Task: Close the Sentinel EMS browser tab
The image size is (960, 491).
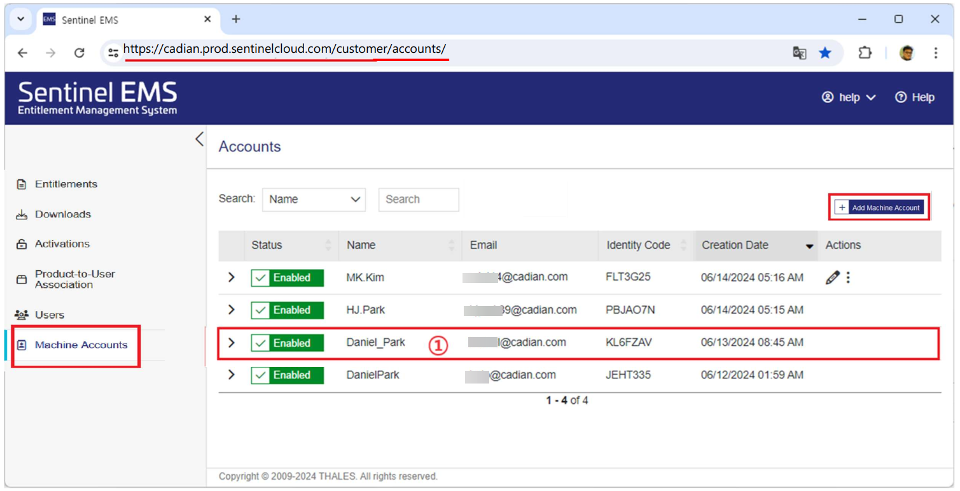Action: pos(207,19)
